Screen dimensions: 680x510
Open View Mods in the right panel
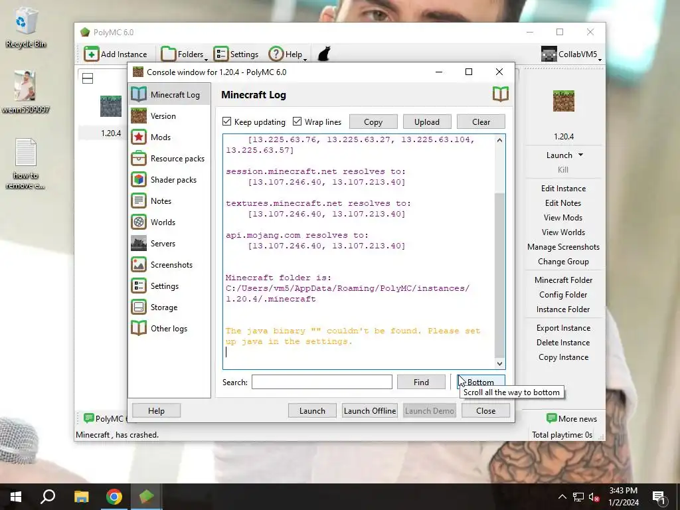pos(563,218)
